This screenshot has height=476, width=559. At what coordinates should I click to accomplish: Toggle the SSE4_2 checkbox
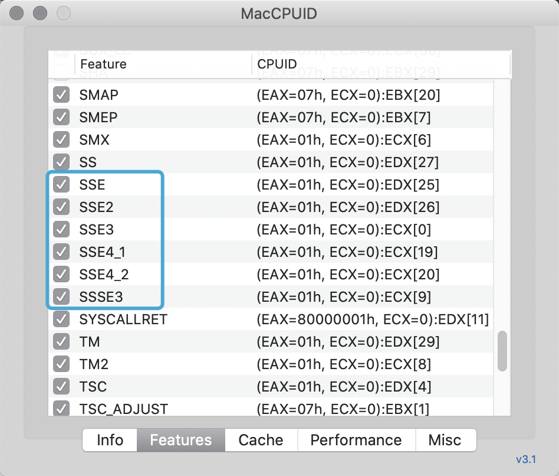[61, 275]
